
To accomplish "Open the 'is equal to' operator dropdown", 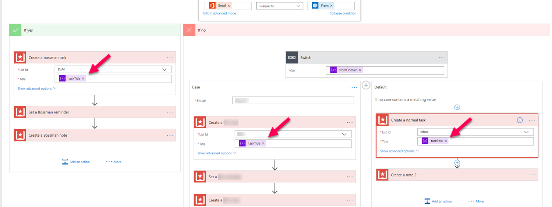I will click(x=298, y=6).
